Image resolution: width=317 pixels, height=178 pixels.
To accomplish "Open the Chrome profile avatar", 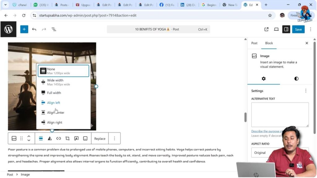I will point(282,15).
